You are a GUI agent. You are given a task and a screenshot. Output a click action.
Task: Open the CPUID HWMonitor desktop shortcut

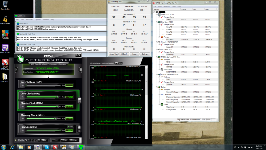[x=5, y=64]
